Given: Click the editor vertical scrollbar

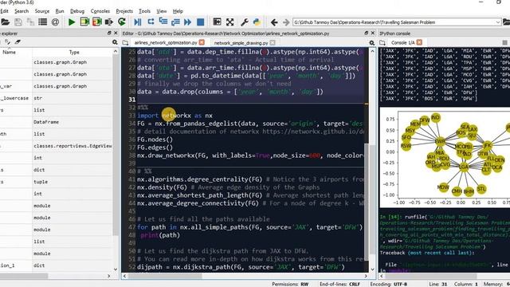Looking at the screenshot, I should 372,159.
